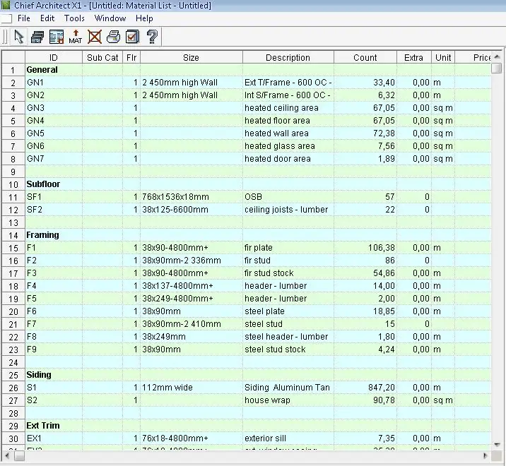Click the MAT export icon
This screenshot has height=466, width=506.
(x=75, y=37)
